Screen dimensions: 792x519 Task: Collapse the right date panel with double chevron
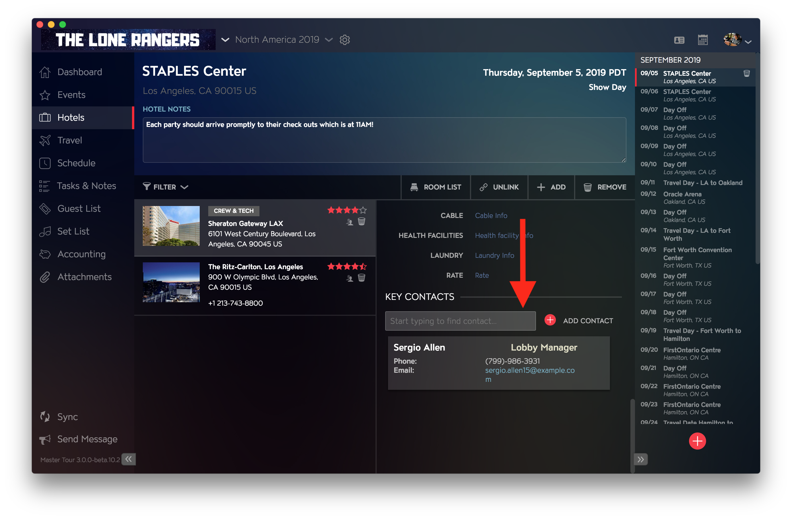(641, 460)
